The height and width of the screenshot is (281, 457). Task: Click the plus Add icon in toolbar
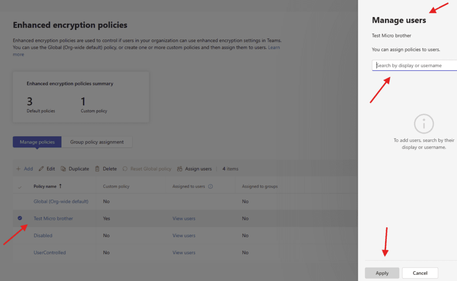(18, 169)
